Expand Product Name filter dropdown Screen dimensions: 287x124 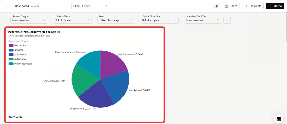coord(73,20)
